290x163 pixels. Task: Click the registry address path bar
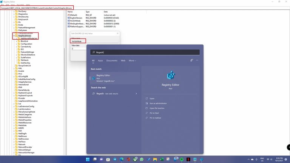[x=37, y=8]
